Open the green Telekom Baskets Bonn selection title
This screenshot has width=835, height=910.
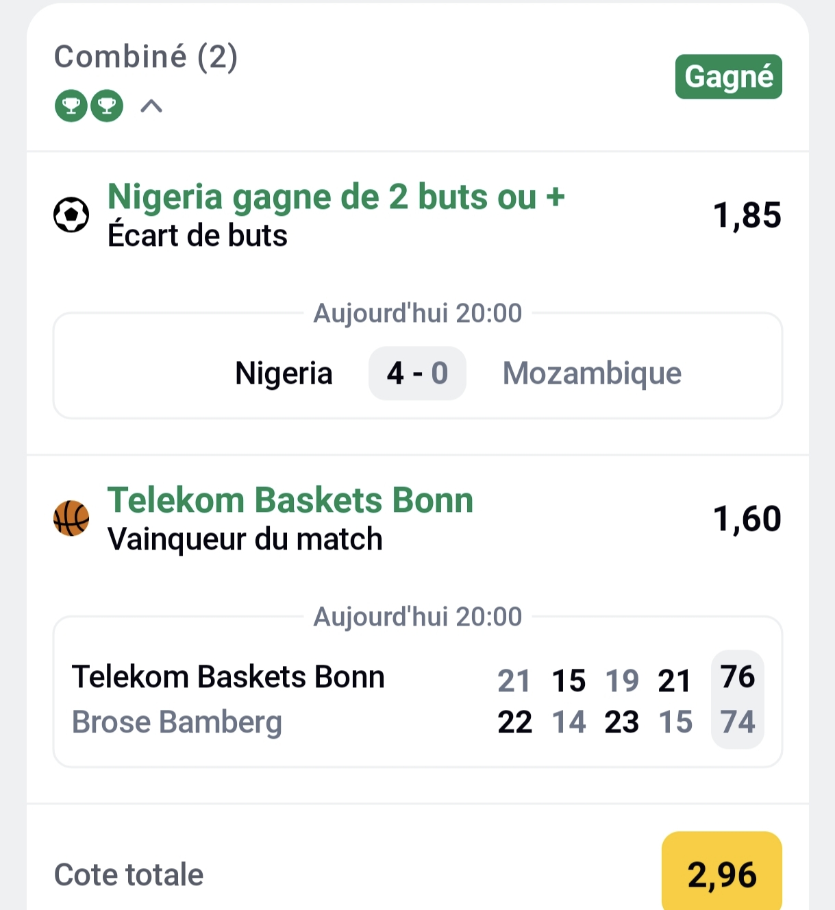(x=290, y=500)
